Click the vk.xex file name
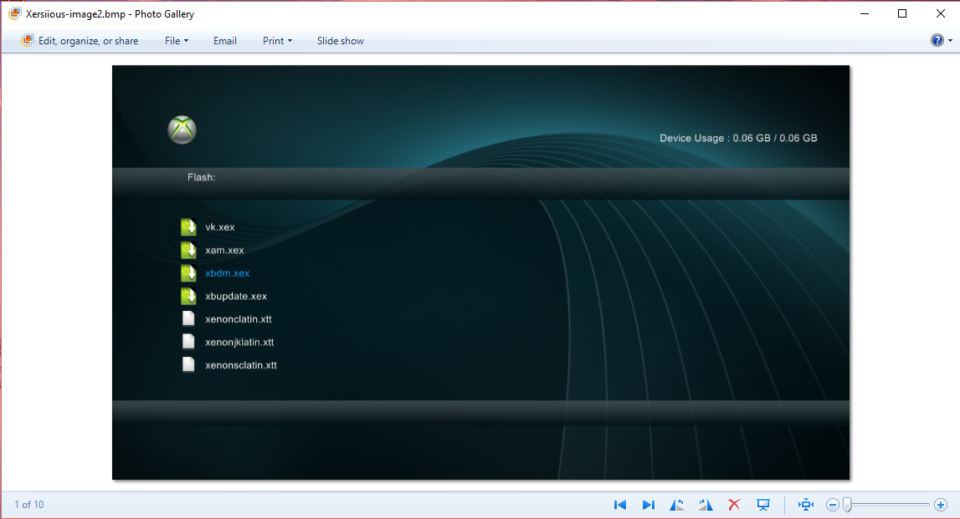The width and height of the screenshot is (960, 519). click(x=220, y=226)
